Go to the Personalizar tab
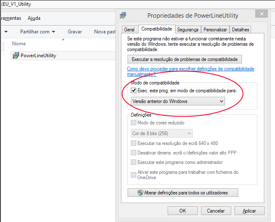 coord(215,30)
